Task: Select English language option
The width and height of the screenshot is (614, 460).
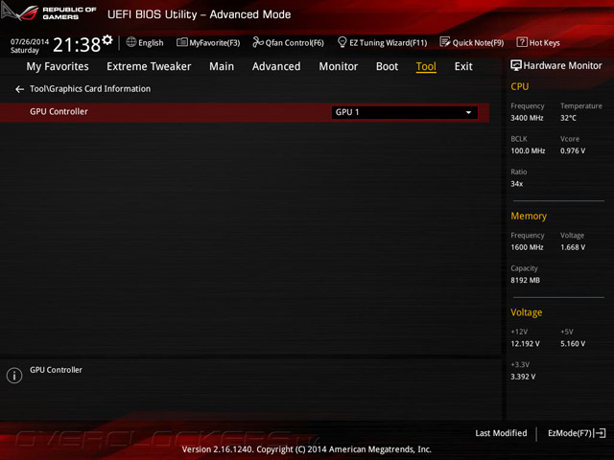Action: [x=151, y=42]
